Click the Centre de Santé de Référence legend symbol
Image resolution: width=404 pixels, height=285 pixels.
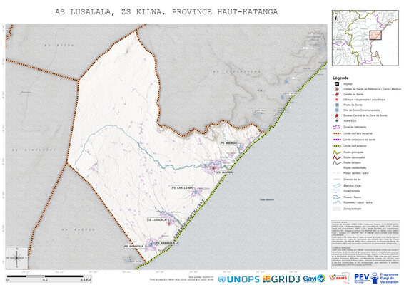[336, 89]
